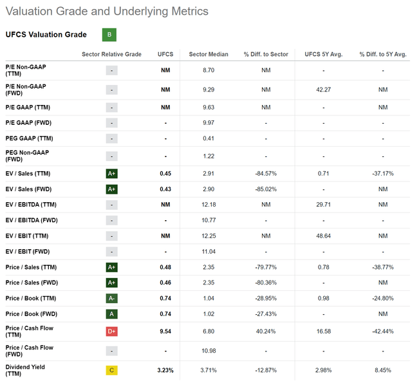Open the PEG GAAP (TTM) metric label
The width and height of the screenshot is (412, 383).
pyautogui.click(x=29, y=138)
